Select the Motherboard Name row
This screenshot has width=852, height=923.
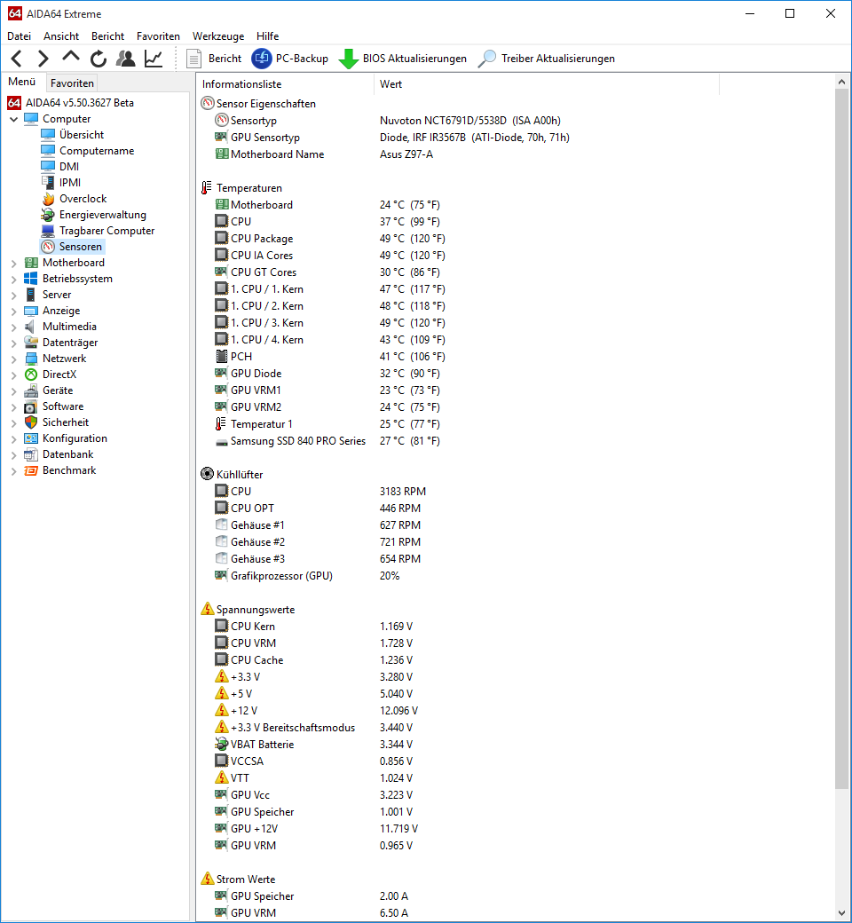point(325,154)
